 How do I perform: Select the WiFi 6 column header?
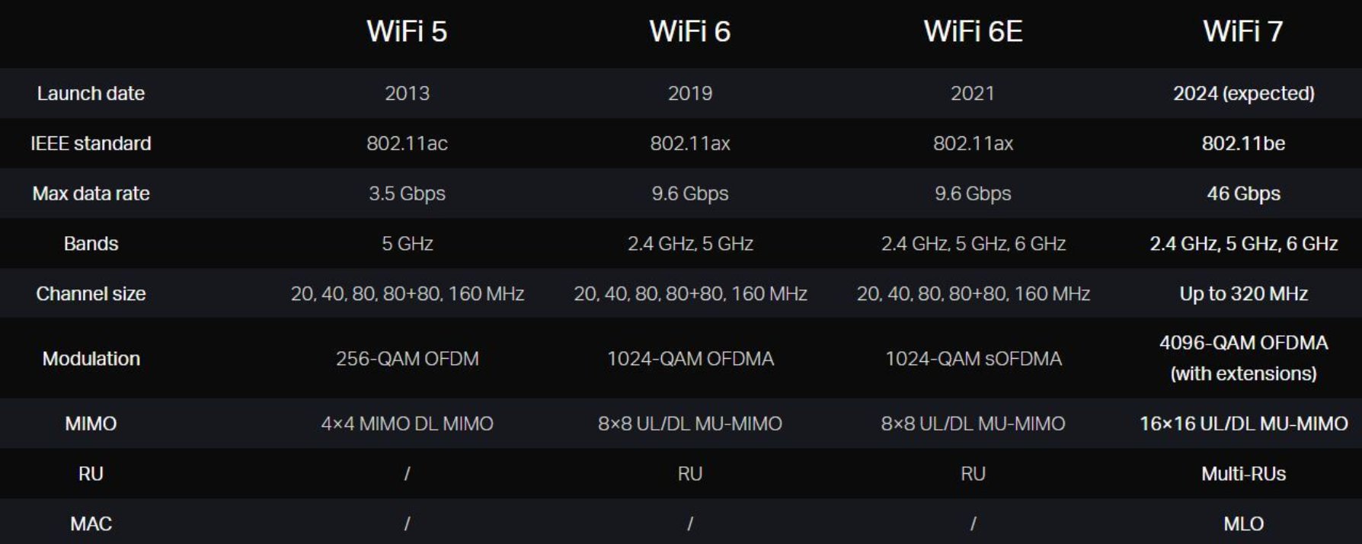pos(689,32)
